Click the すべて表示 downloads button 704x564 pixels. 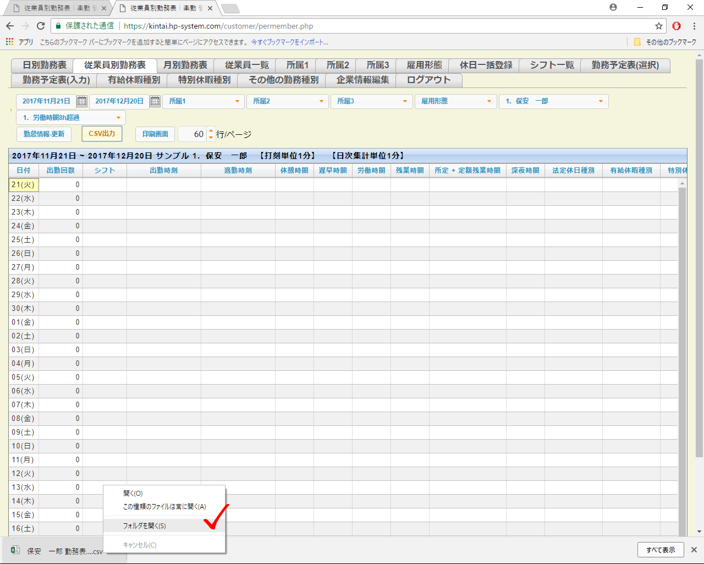coord(661,550)
